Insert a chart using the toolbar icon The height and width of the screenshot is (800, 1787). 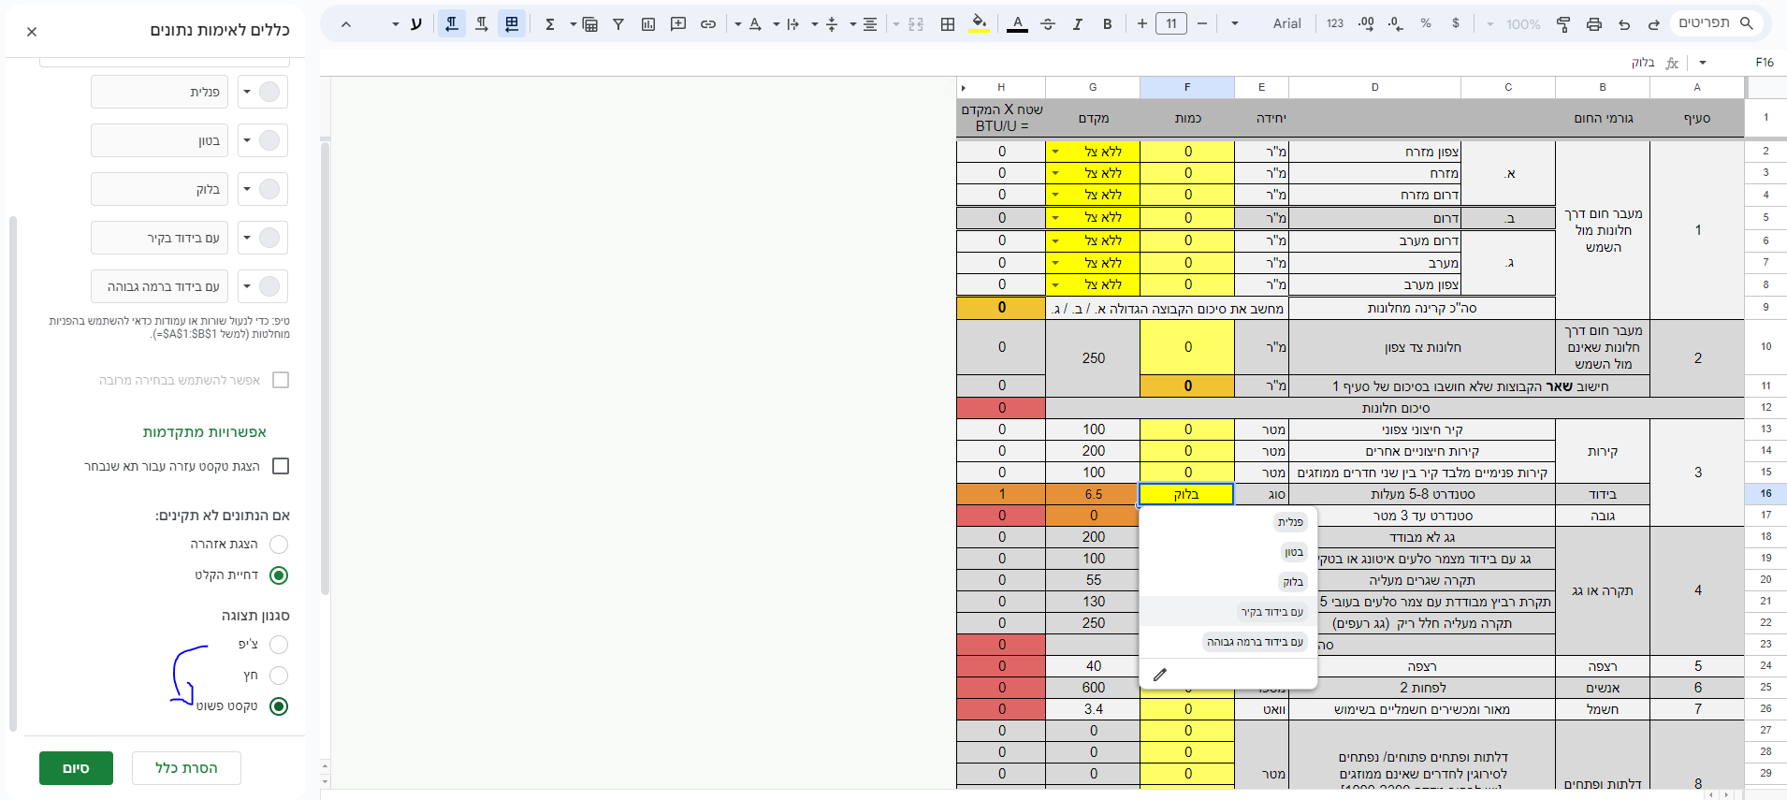pyautogui.click(x=648, y=24)
